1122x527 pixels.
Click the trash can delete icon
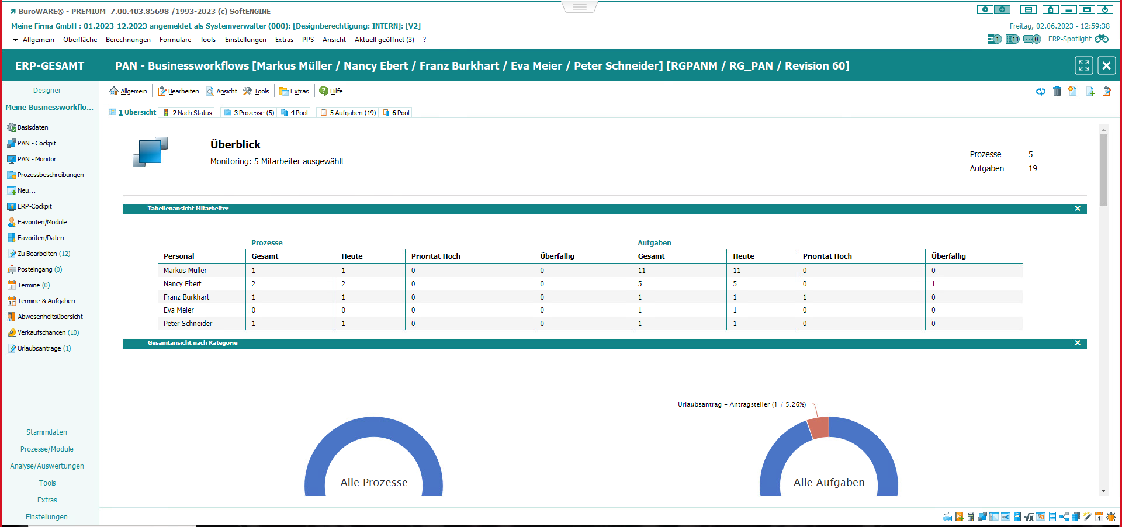tap(1057, 91)
